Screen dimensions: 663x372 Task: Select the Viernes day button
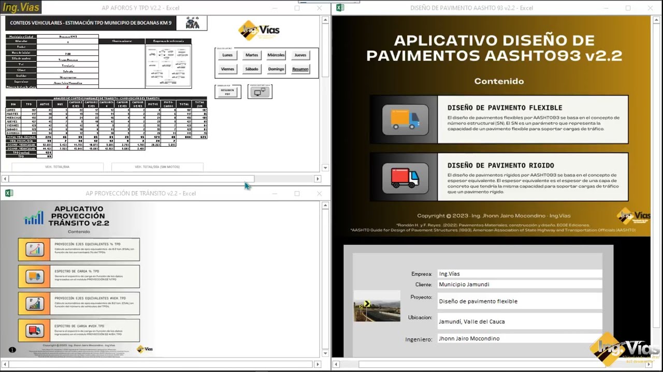click(227, 69)
